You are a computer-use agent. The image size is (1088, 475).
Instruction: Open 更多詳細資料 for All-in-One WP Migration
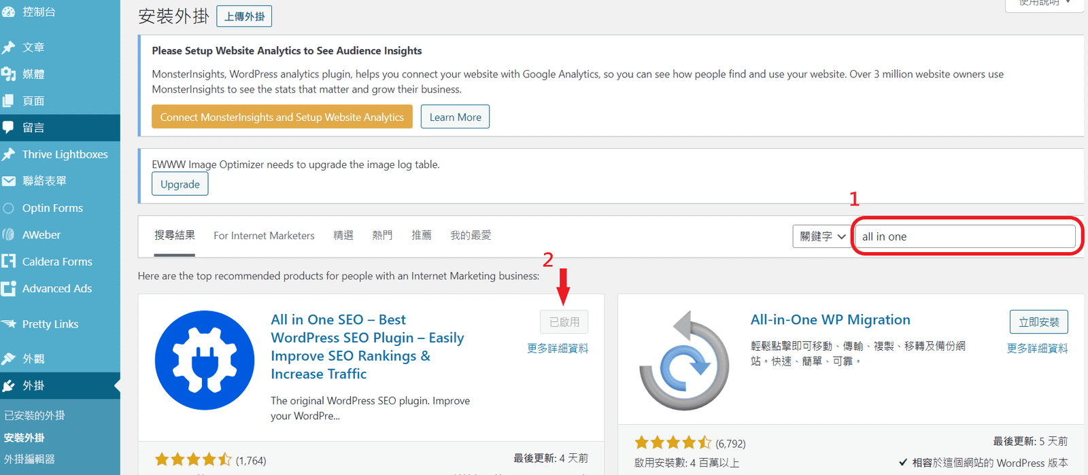(1037, 349)
